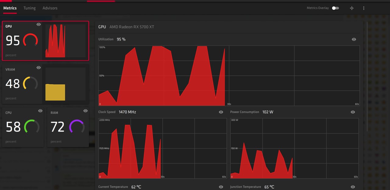
Task: Toggle the Current Temperature eye icon
Action: pyautogui.click(x=221, y=187)
